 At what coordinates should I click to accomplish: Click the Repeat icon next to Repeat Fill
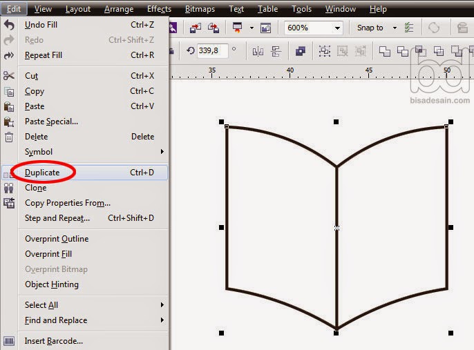coord(9,55)
